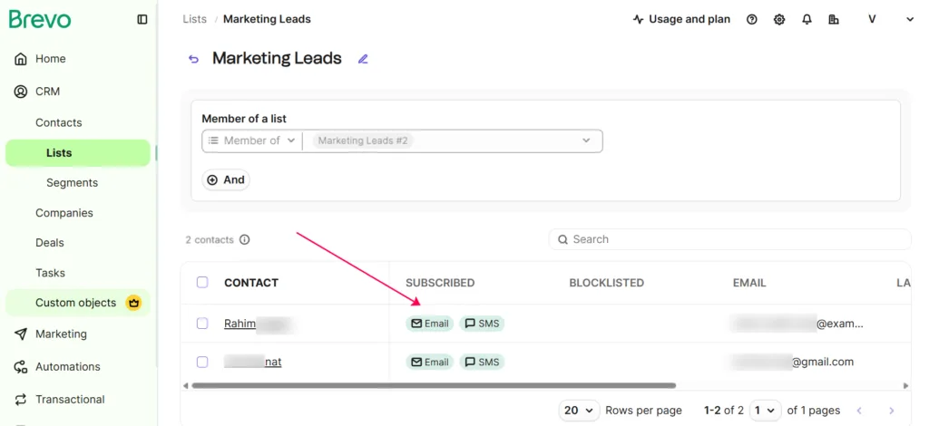This screenshot has height=426, width=929.
Task: Check the second contact row checkbox
Action: (x=202, y=362)
